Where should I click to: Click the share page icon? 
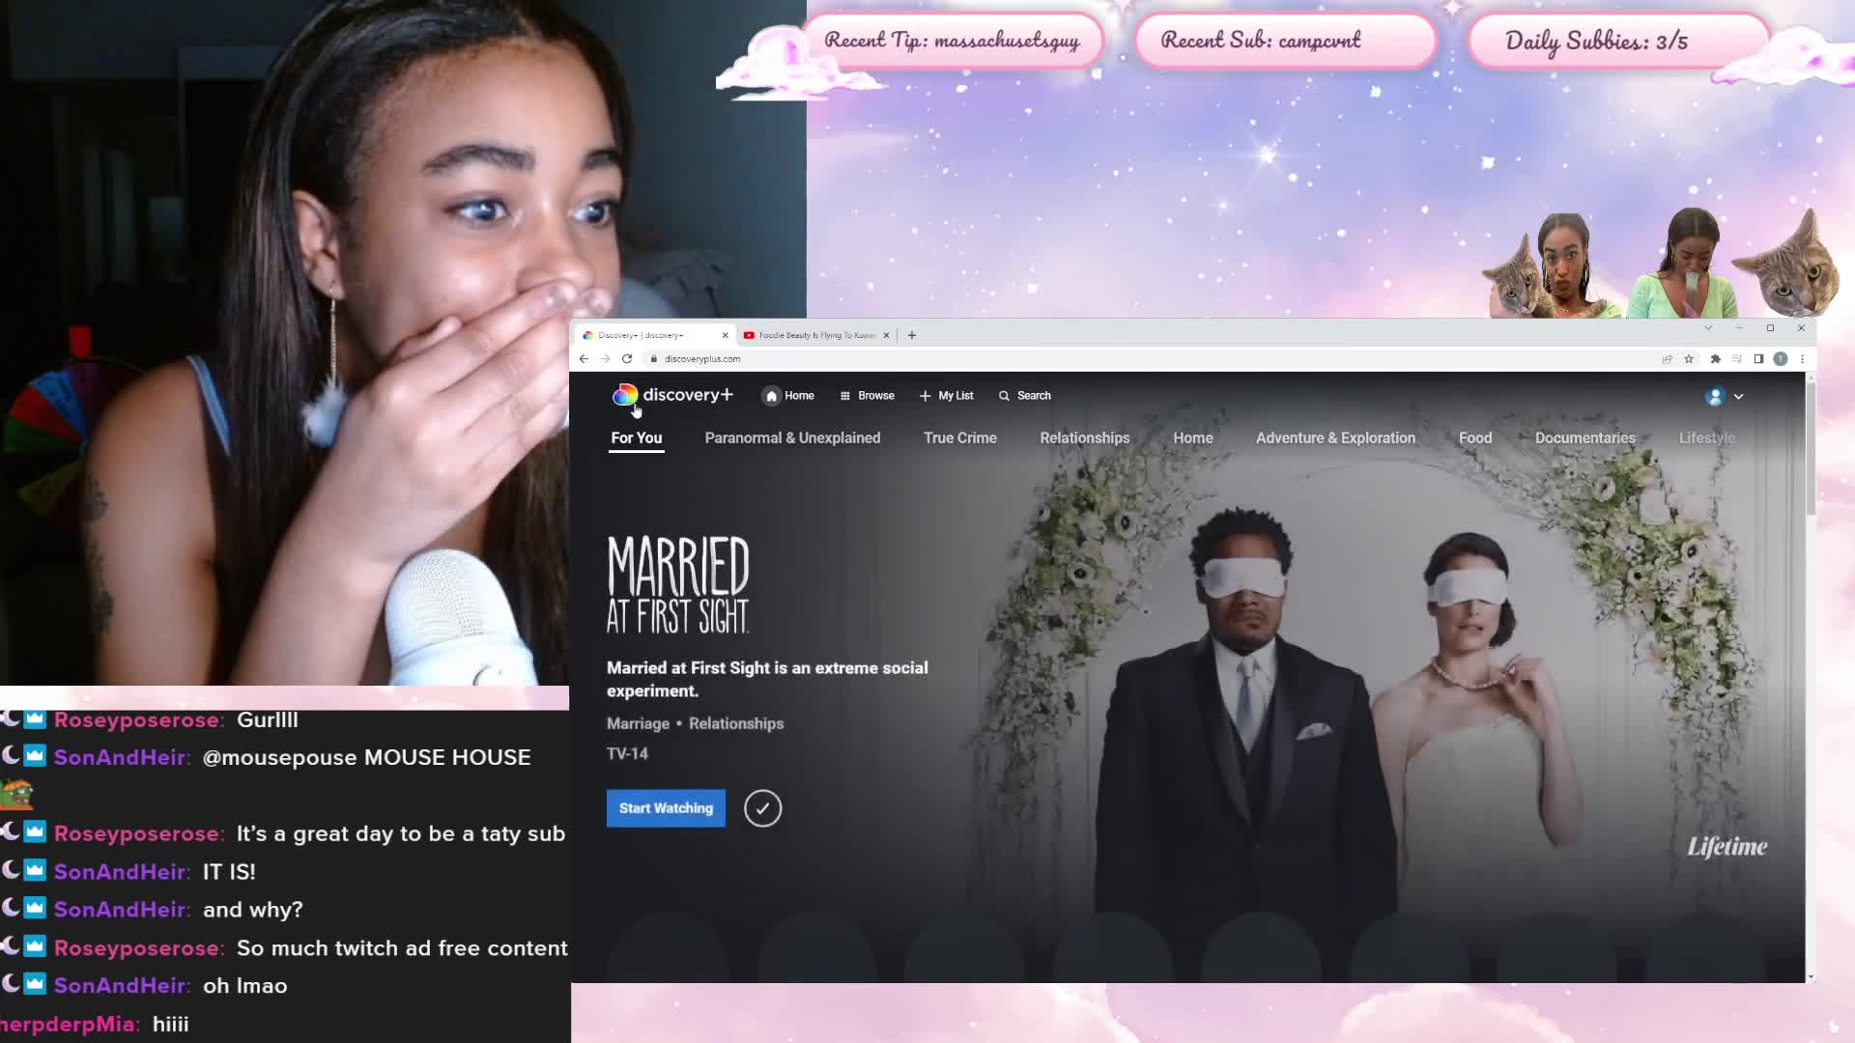tap(1667, 358)
